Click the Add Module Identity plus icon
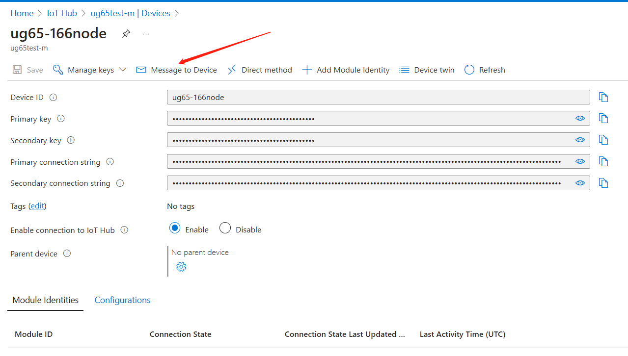This screenshot has height=356, width=628. click(x=307, y=70)
